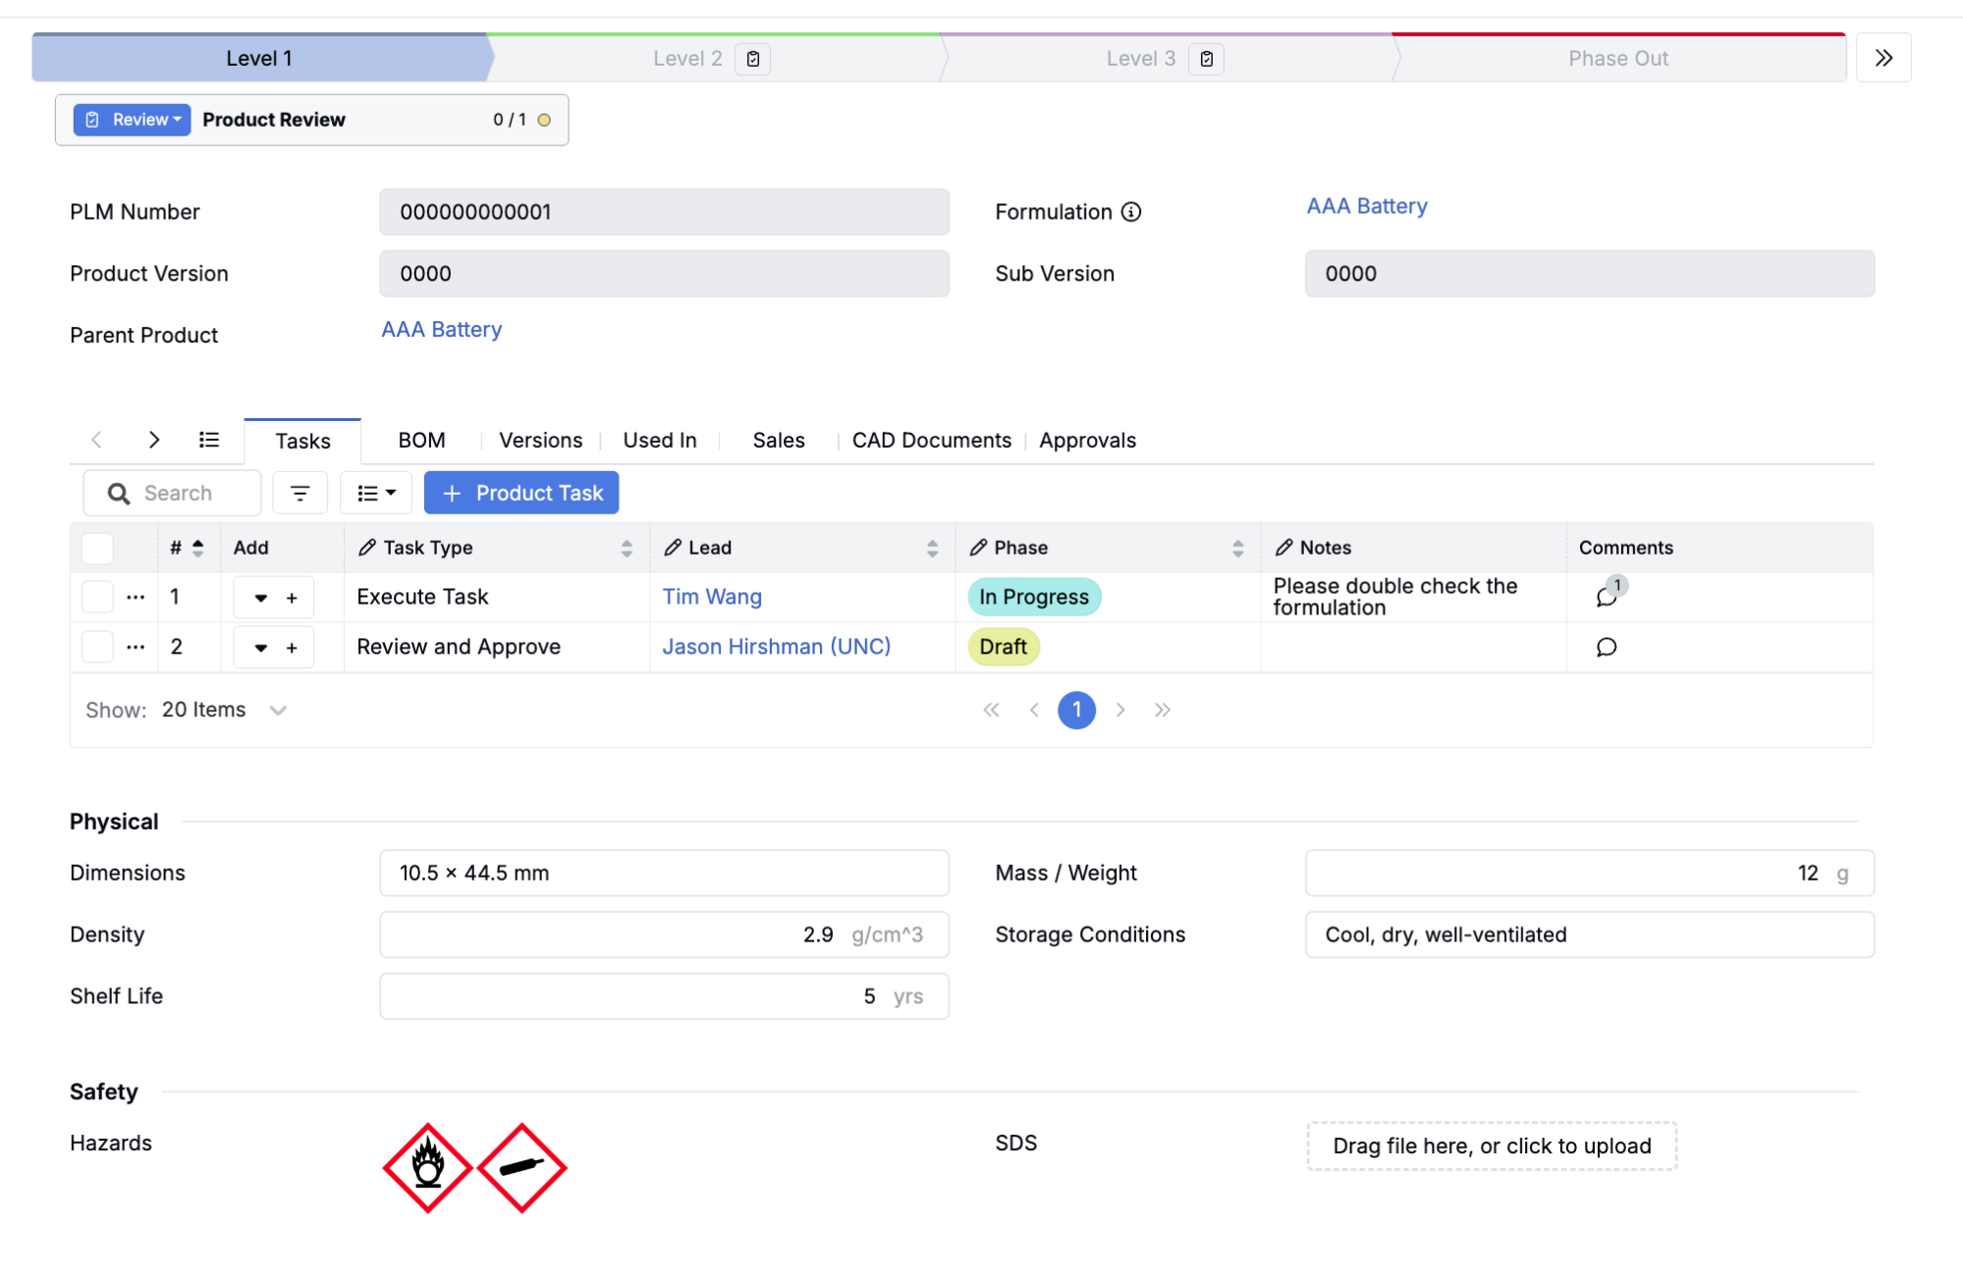
Task: Open comments for Review and Approve row
Action: tap(1607, 647)
